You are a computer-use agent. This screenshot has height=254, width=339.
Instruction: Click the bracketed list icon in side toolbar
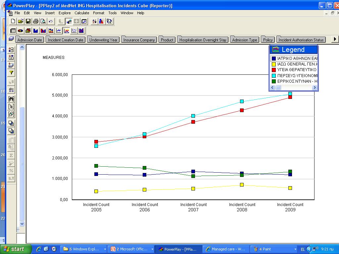[x=11, y=106]
